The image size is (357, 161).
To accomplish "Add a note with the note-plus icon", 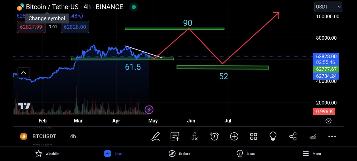I will point(175,137).
